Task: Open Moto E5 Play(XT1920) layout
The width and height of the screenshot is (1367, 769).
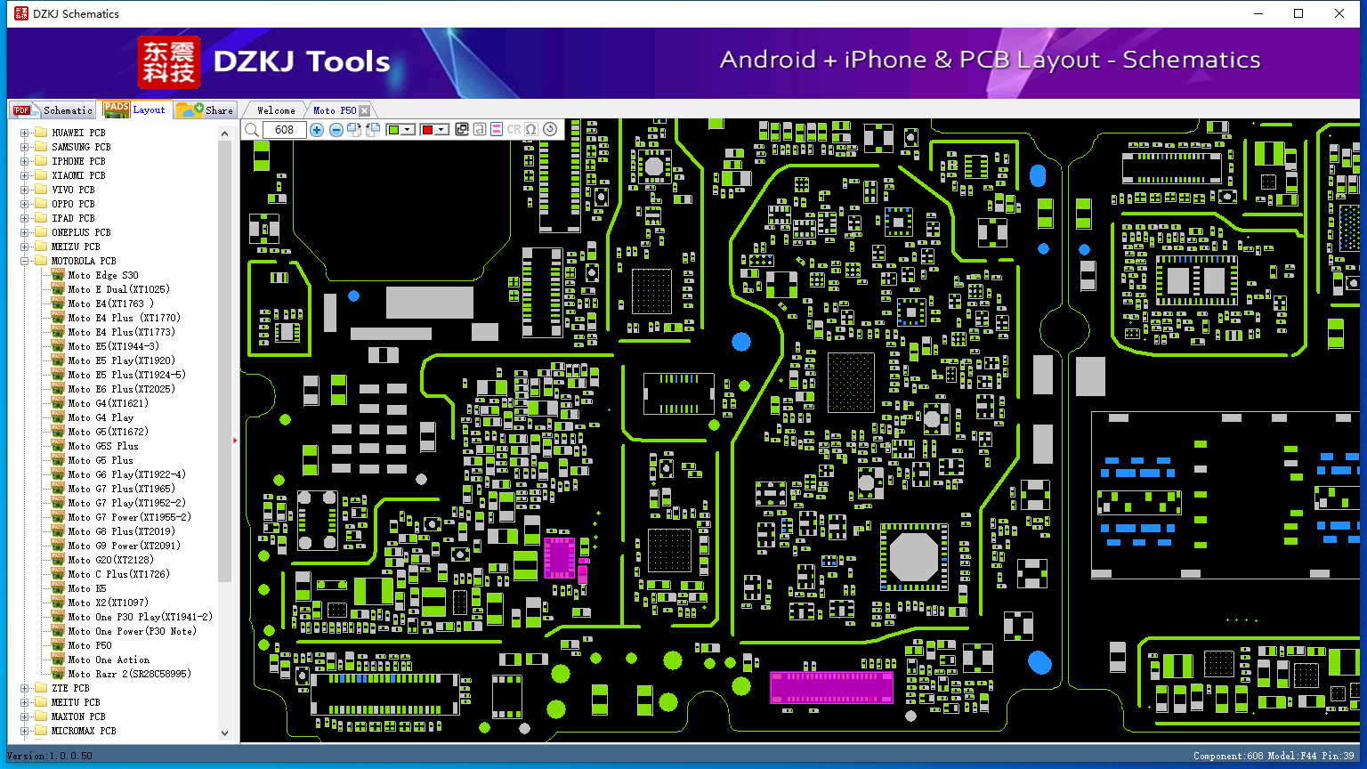Action: click(x=121, y=360)
